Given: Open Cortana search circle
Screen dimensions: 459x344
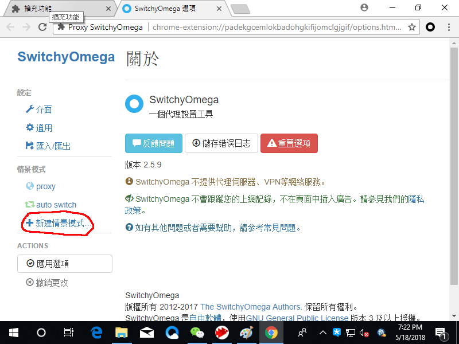Looking at the screenshot, I should tap(41, 333).
